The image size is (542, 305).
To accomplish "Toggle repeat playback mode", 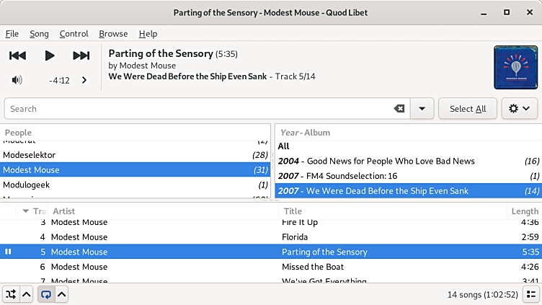I will coord(45,294).
